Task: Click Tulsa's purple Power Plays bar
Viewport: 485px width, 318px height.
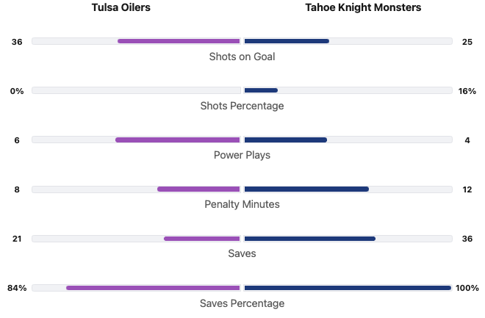Action: (x=178, y=140)
